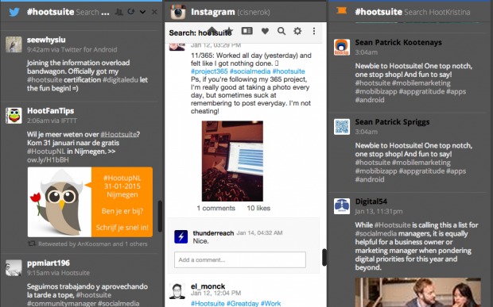Open el_monck username

pyautogui.click(x=208, y=286)
